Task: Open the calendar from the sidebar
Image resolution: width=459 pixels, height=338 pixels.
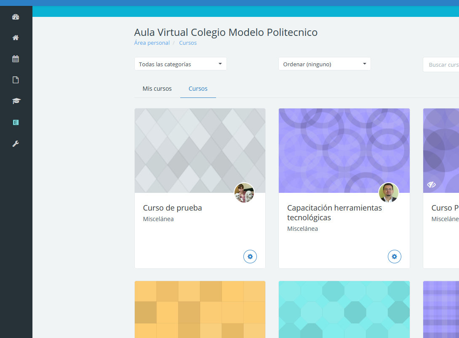Action: pos(16,59)
